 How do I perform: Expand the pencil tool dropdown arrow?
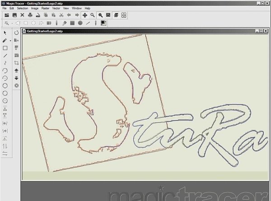pyautogui.click(x=10, y=41)
